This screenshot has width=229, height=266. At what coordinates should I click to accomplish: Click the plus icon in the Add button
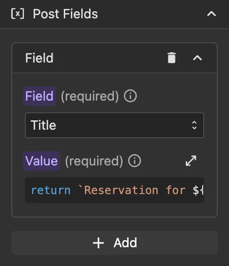(x=98, y=243)
